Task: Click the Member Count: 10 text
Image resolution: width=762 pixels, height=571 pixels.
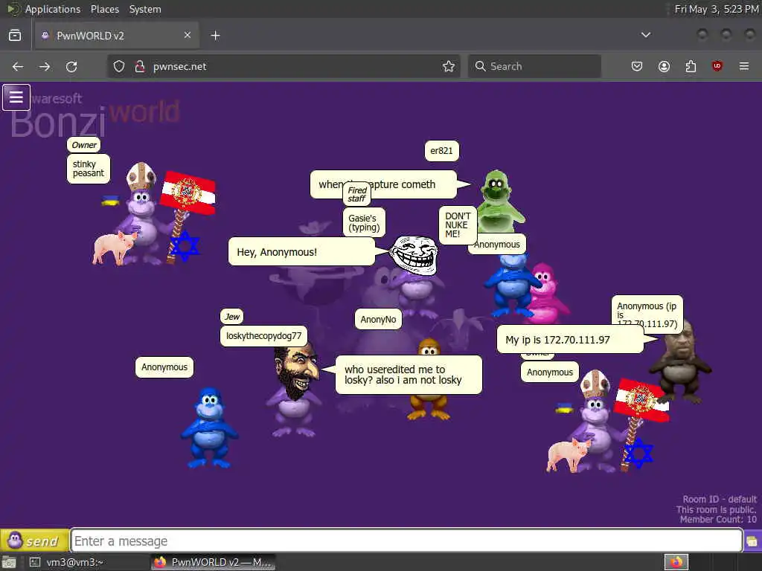Action: point(718,519)
